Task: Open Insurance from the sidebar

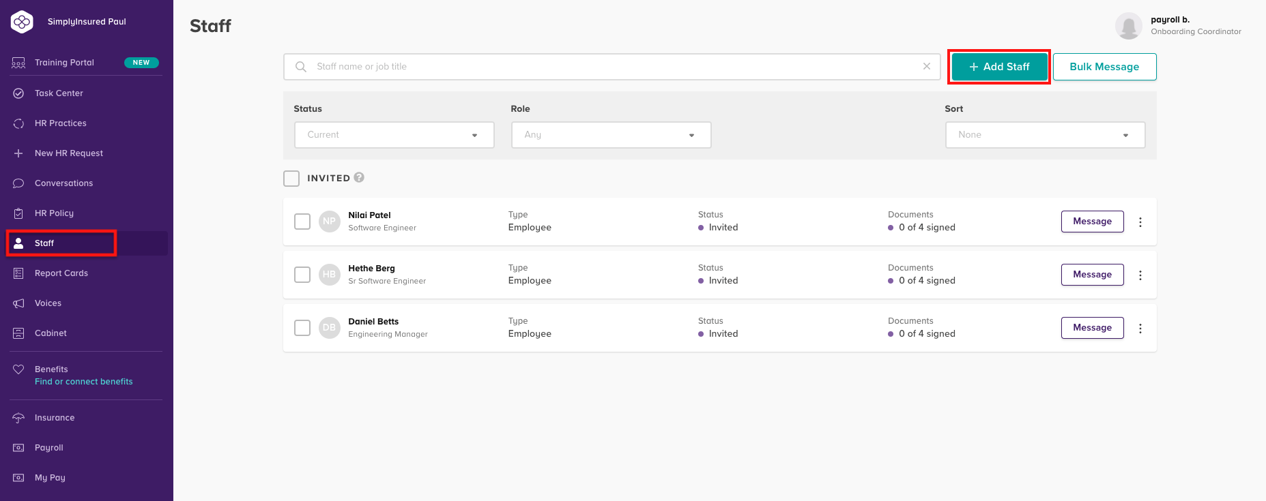Action: (55, 418)
